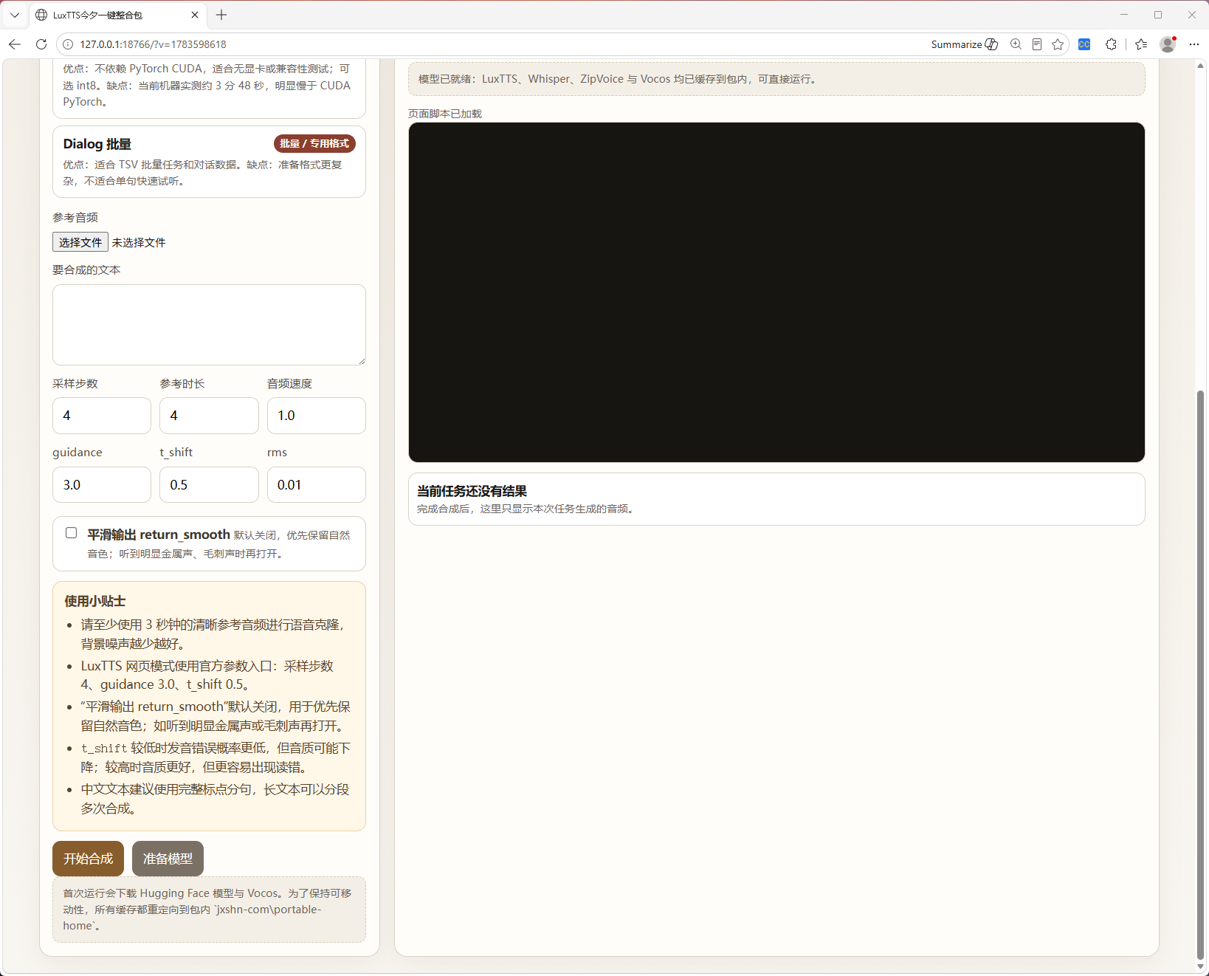Open a new tab with plus icon
This screenshot has width=1209, height=976.
pos(221,15)
